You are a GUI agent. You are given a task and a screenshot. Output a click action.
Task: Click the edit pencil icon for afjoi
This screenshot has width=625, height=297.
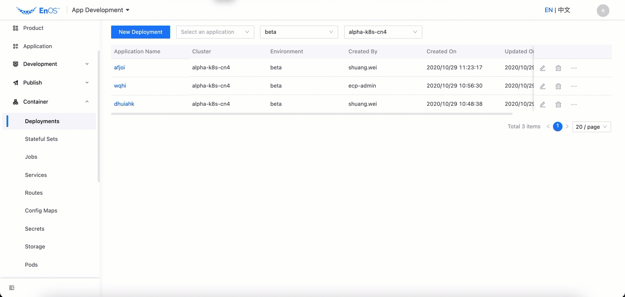pyautogui.click(x=543, y=68)
